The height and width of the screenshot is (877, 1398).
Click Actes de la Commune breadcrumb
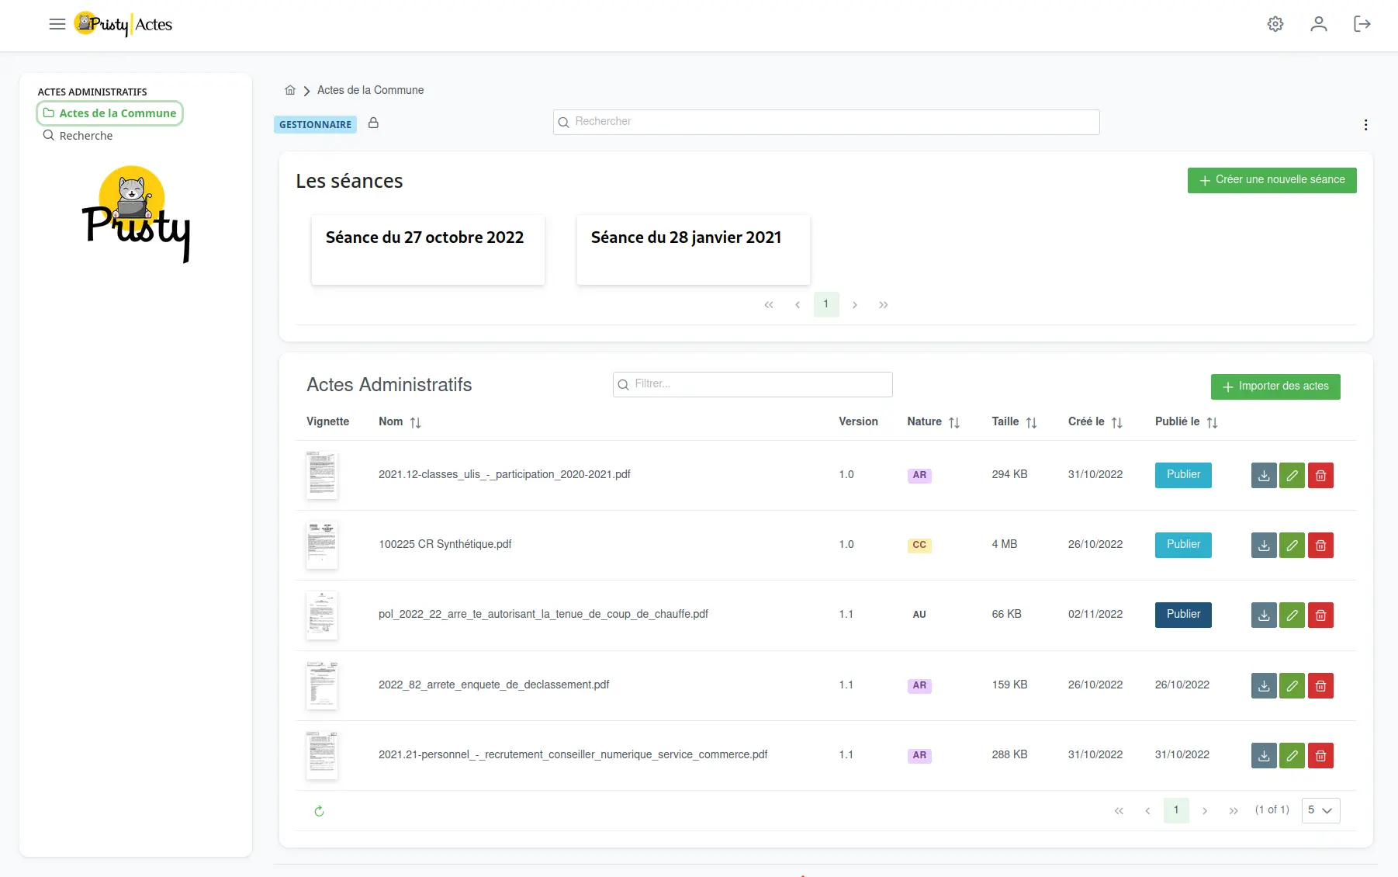[370, 90]
